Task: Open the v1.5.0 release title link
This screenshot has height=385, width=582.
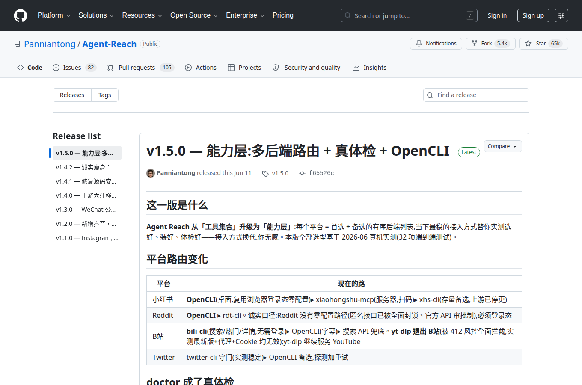Action: coord(298,151)
